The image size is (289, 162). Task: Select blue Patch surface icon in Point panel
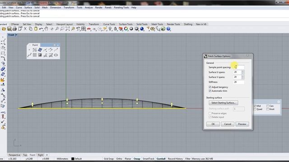pyautogui.click(x=40, y=50)
